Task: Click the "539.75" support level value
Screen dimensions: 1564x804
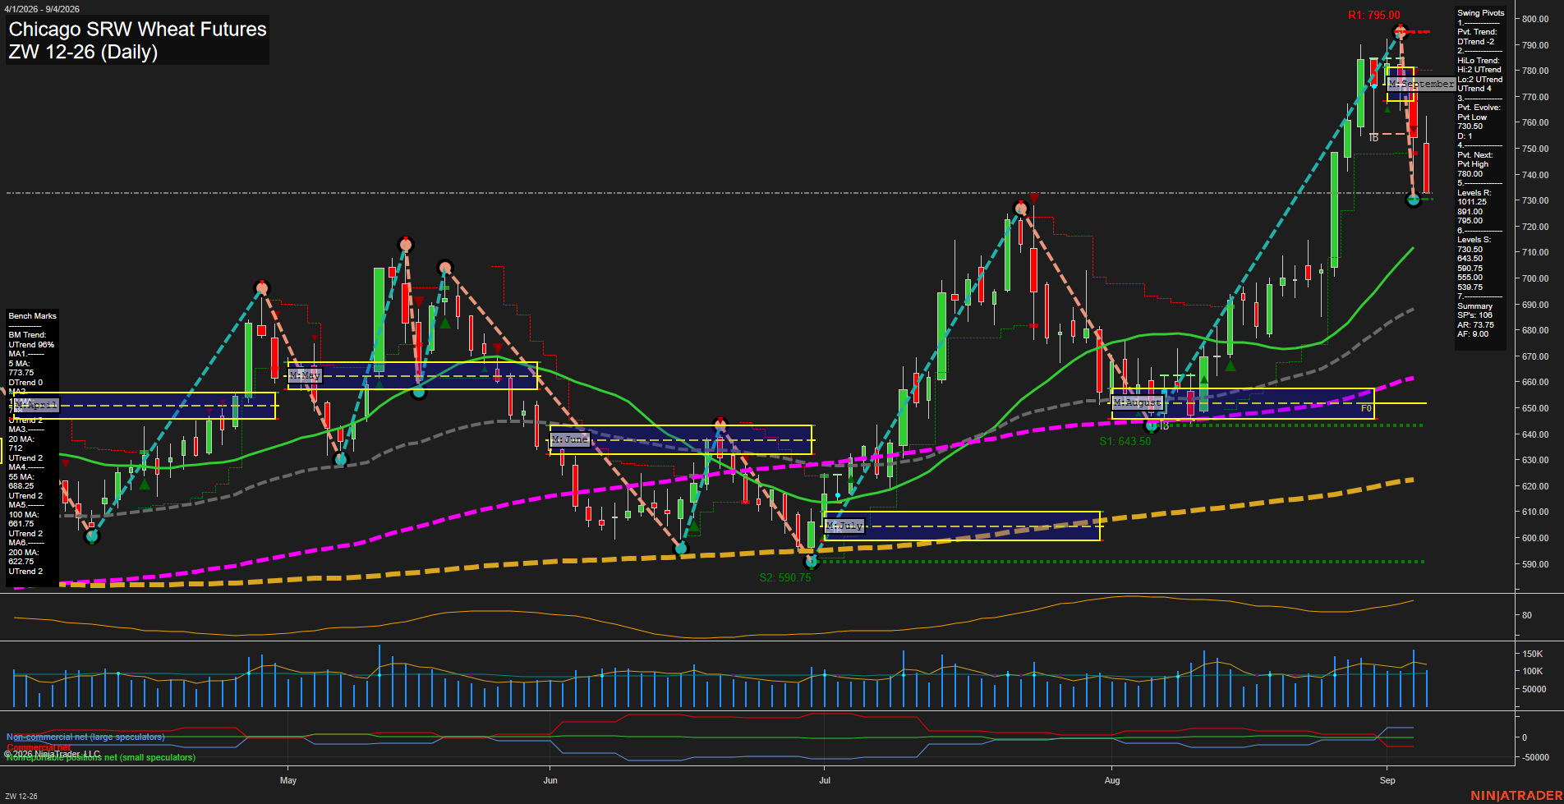Action: 1470,287
